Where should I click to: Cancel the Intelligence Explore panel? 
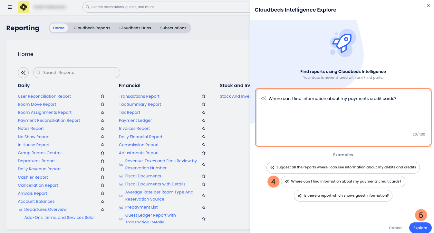tap(396, 228)
